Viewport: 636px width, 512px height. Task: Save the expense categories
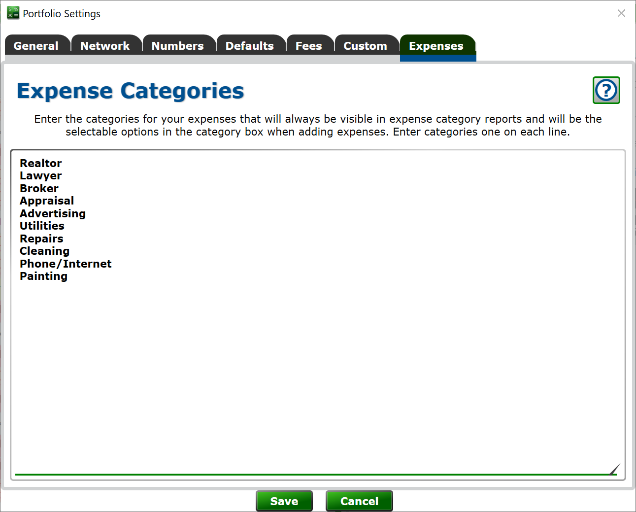tap(284, 501)
